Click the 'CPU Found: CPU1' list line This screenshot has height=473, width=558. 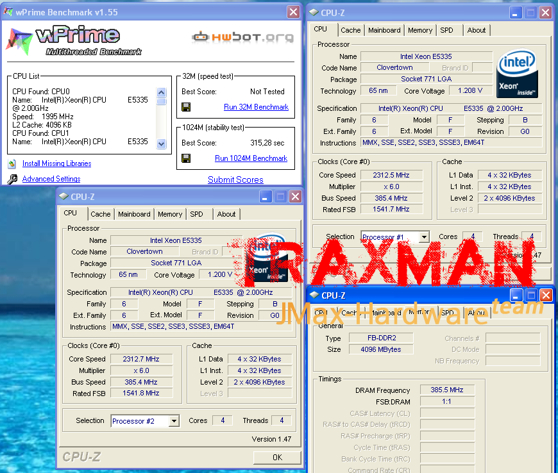40,133
